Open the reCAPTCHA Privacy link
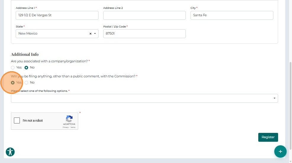 [65, 127]
